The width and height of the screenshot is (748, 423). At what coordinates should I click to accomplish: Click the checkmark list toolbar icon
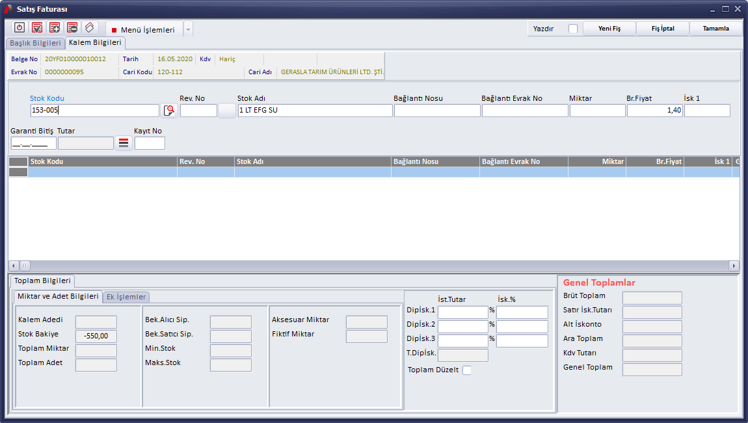pyautogui.click(x=37, y=28)
